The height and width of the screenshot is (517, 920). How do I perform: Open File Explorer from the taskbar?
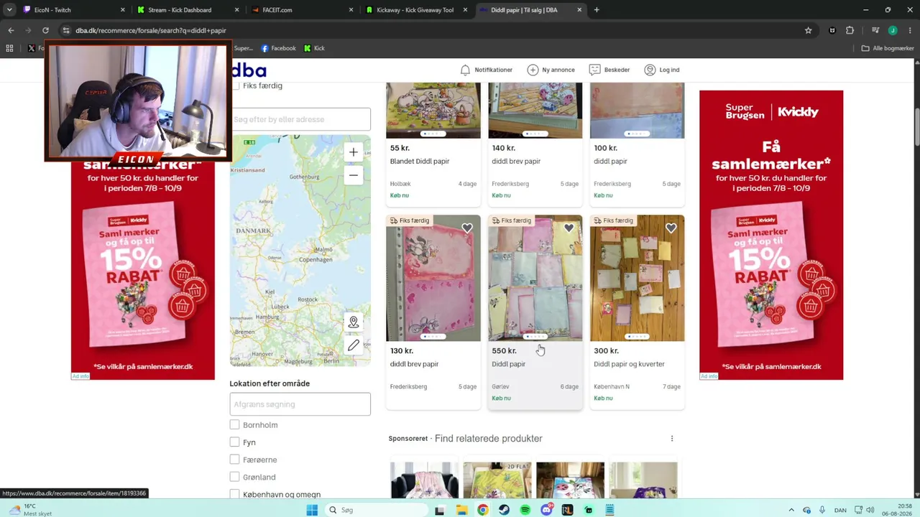(x=461, y=510)
